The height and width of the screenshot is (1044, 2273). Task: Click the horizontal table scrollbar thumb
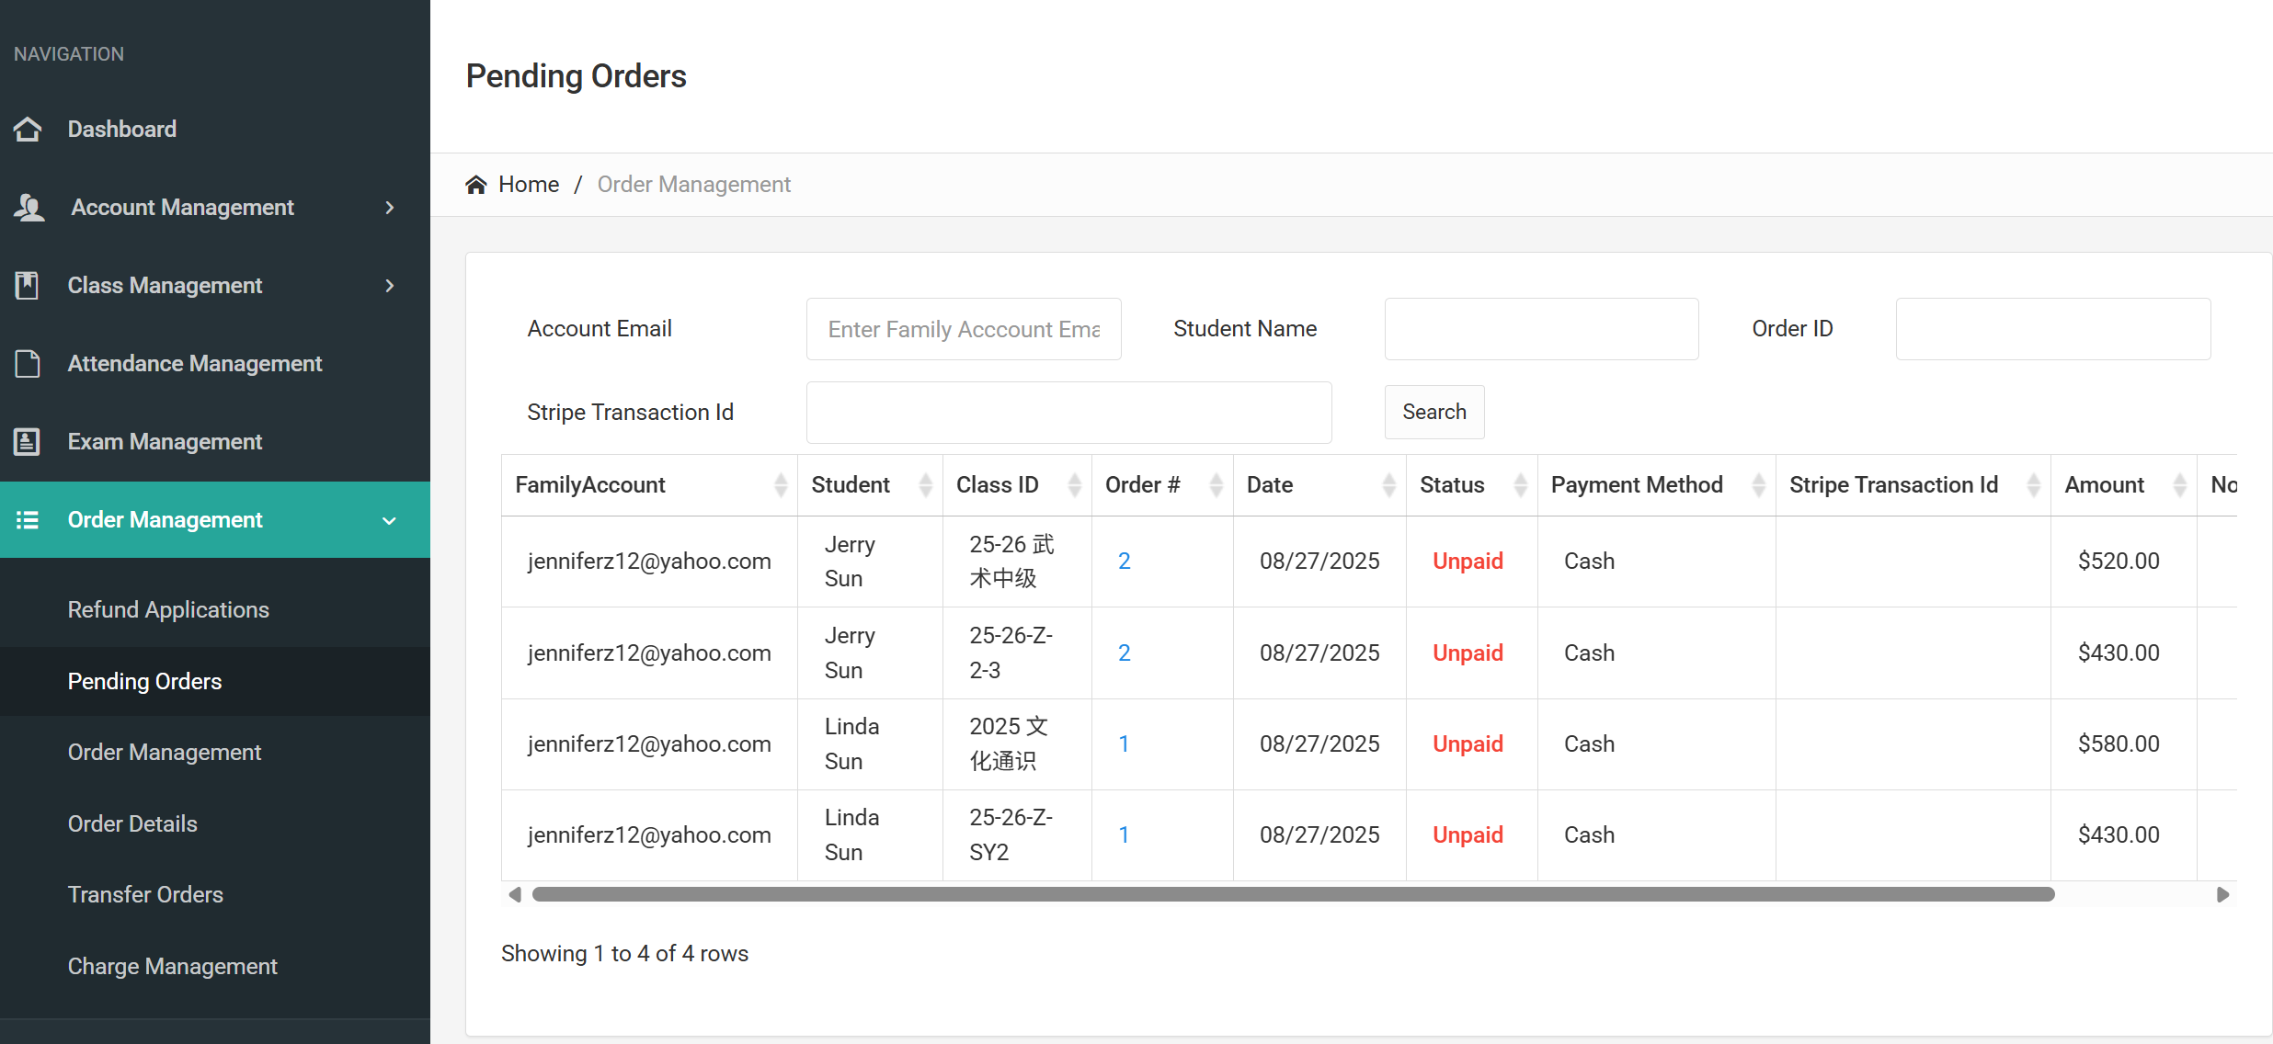(x=1292, y=895)
